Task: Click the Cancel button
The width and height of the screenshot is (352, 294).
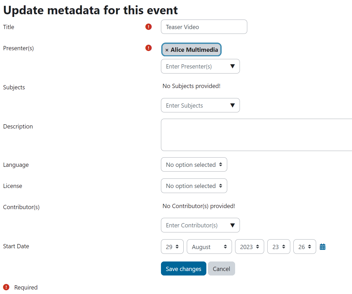Action: click(x=221, y=269)
